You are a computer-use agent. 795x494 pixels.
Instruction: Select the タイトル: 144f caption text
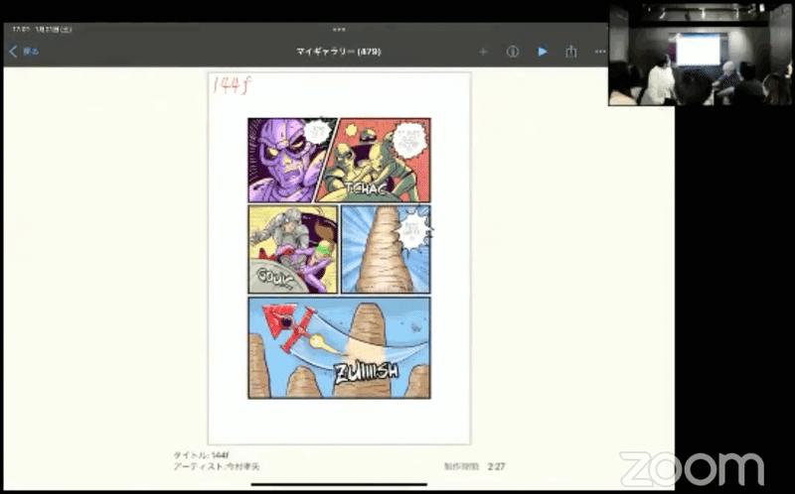tap(202, 455)
